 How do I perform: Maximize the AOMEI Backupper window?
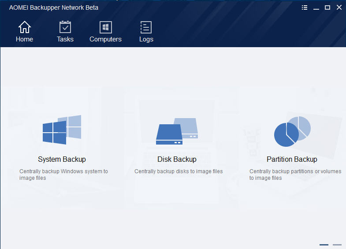pyautogui.click(x=327, y=7)
